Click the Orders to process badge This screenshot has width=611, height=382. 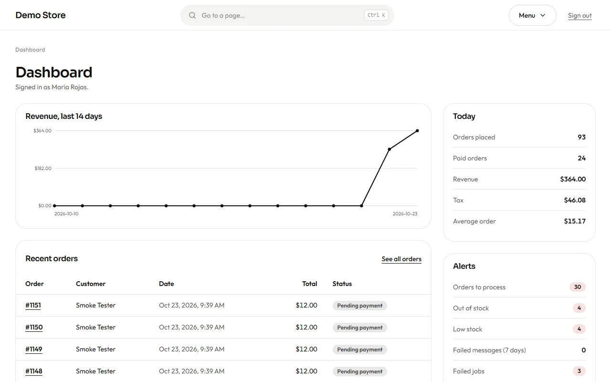[577, 287]
